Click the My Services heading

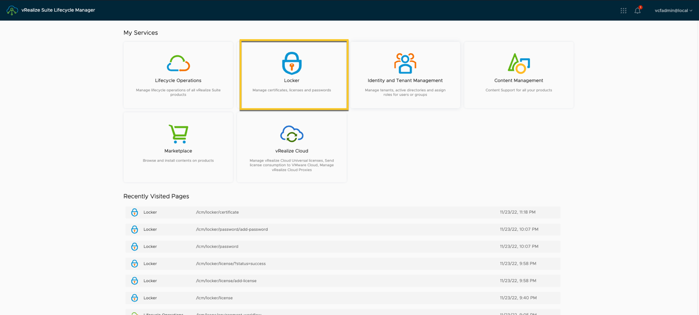141,33
